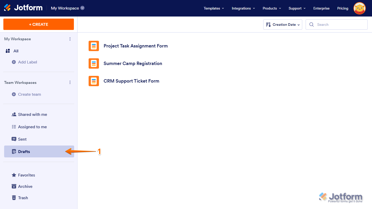The width and height of the screenshot is (372, 209).
Task: Click the Jotform logo in header
Action: (x=23, y=8)
